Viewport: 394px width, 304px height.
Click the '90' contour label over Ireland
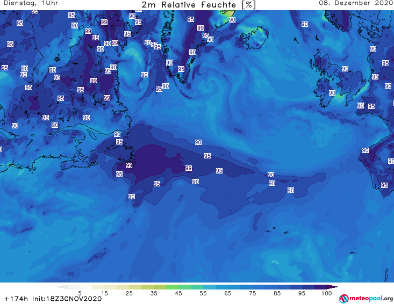pos(332,93)
